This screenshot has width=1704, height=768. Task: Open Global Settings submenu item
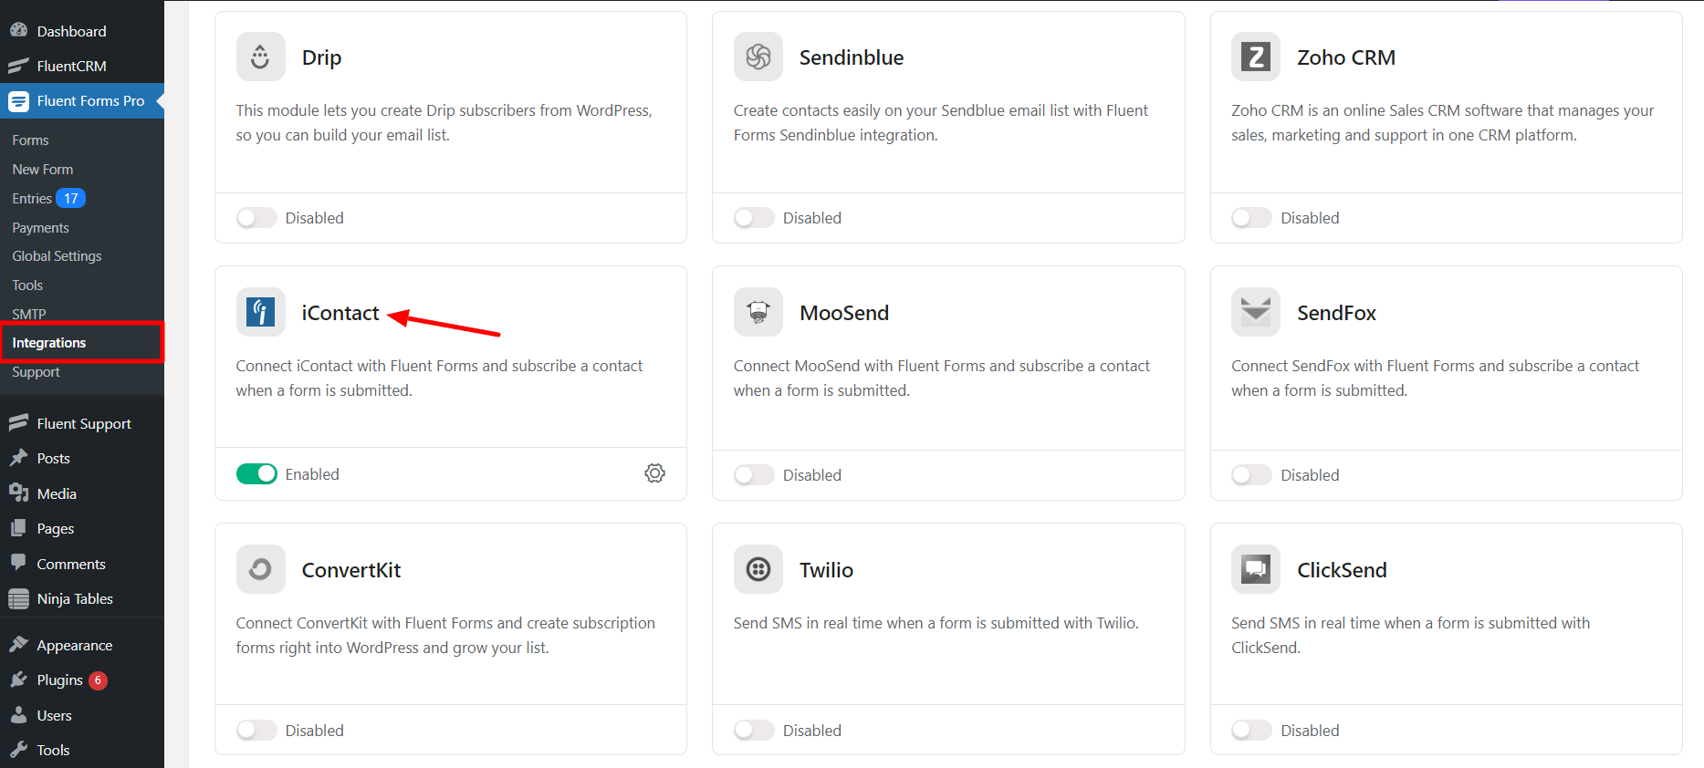click(x=57, y=256)
